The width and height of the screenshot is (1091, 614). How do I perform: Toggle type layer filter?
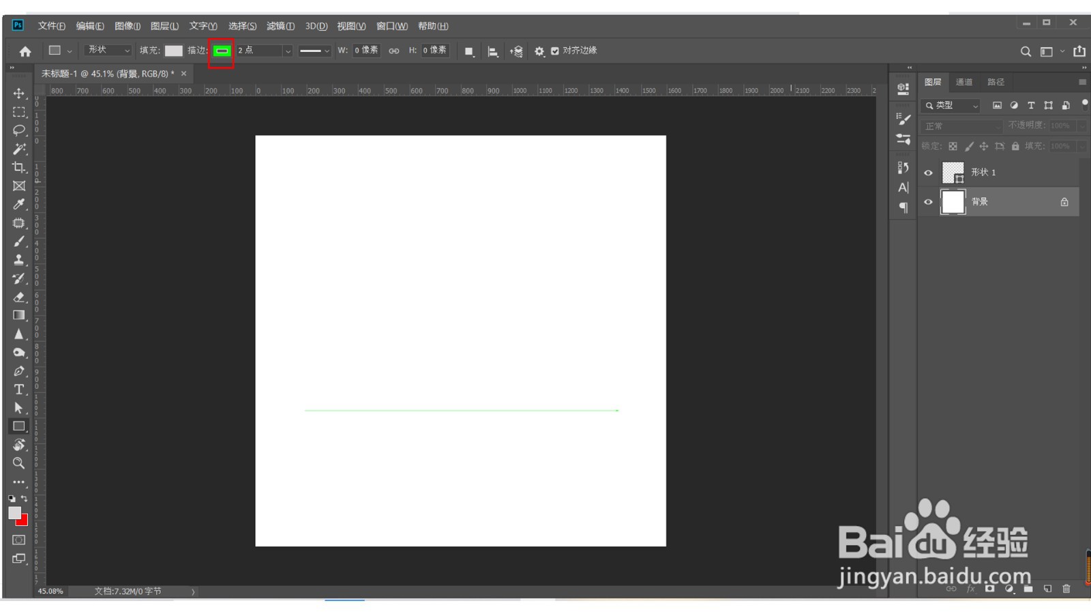[x=1031, y=105]
